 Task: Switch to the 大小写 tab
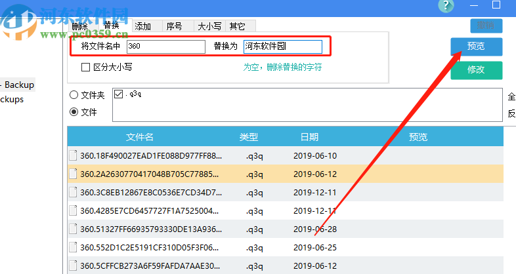209,26
